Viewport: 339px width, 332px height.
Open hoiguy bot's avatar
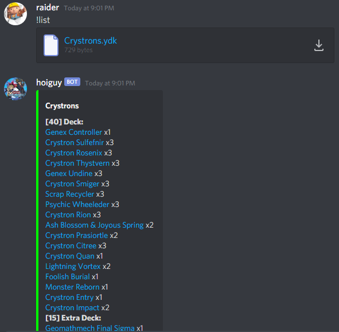coord(15,89)
